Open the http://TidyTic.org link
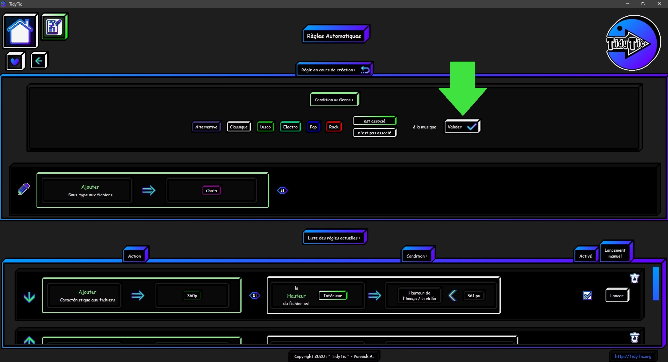The image size is (668, 362). coord(633,356)
